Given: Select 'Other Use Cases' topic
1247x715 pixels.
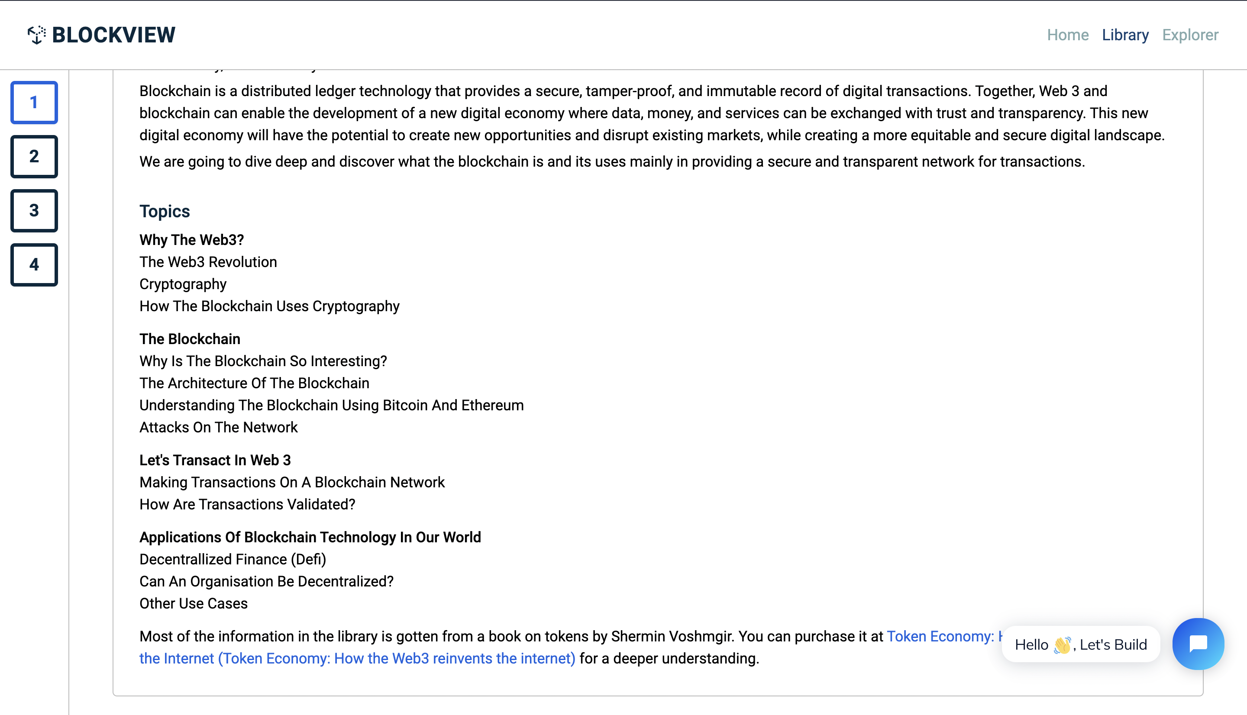Looking at the screenshot, I should pyautogui.click(x=193, y=603).
